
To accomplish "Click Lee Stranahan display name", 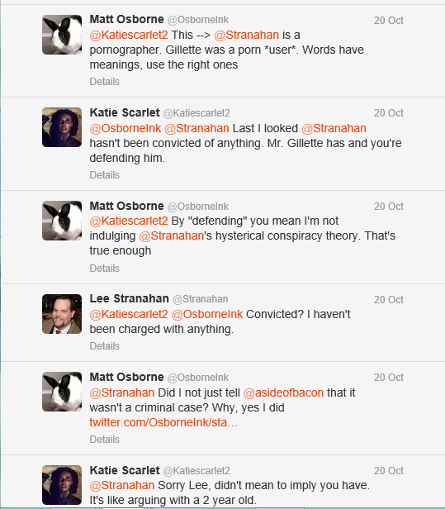I will click(129, 298).
